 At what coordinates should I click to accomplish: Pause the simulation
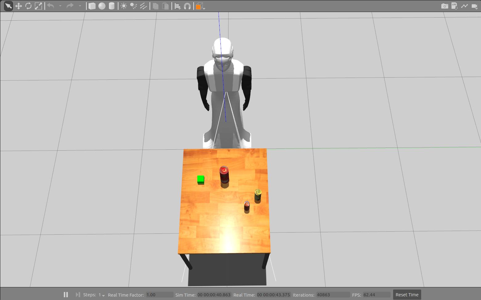pos(66,294)
